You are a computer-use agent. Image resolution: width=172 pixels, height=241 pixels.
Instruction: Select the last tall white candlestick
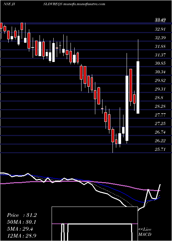[x=138, y=87]
